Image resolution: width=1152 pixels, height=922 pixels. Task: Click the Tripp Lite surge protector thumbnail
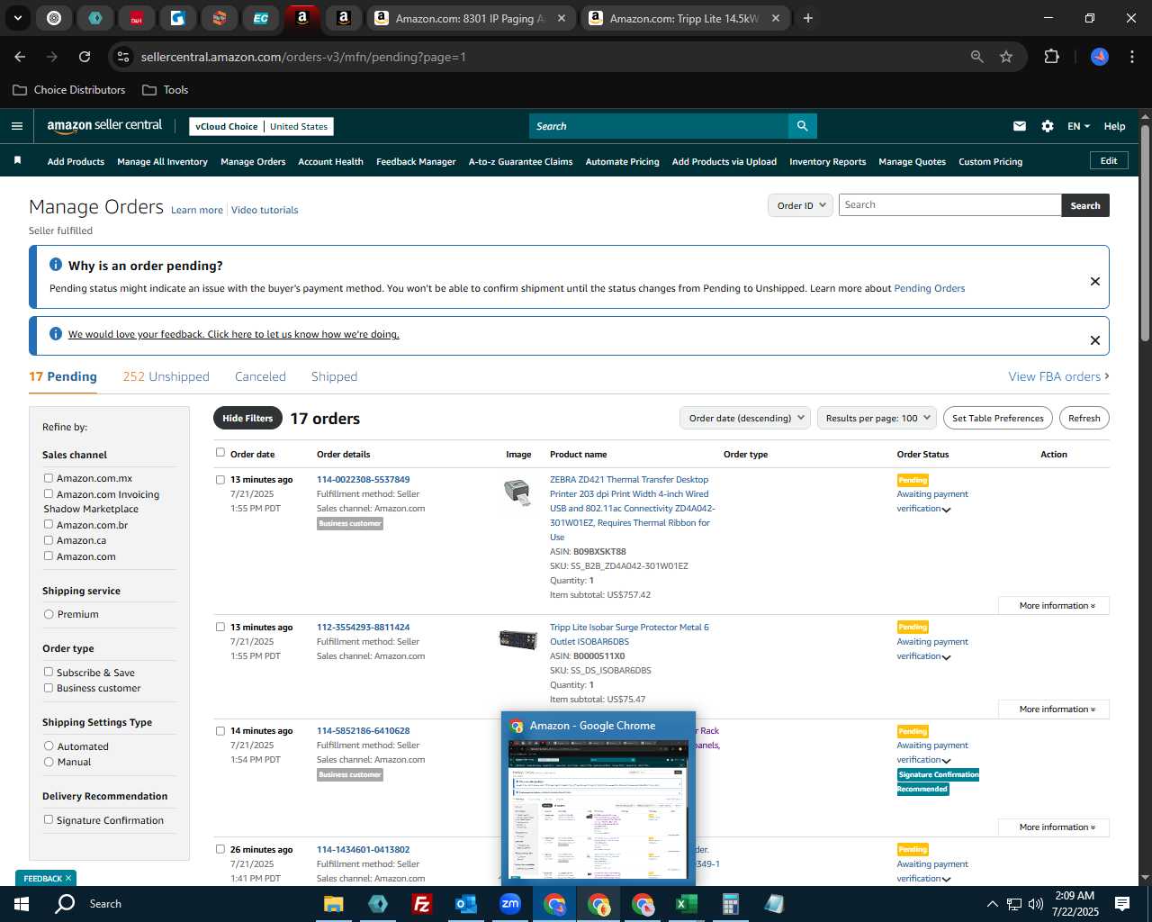517,639
